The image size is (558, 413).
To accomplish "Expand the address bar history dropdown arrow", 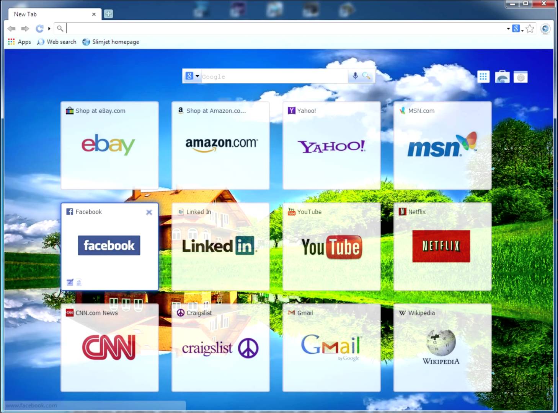I will (x=508, y=29).
